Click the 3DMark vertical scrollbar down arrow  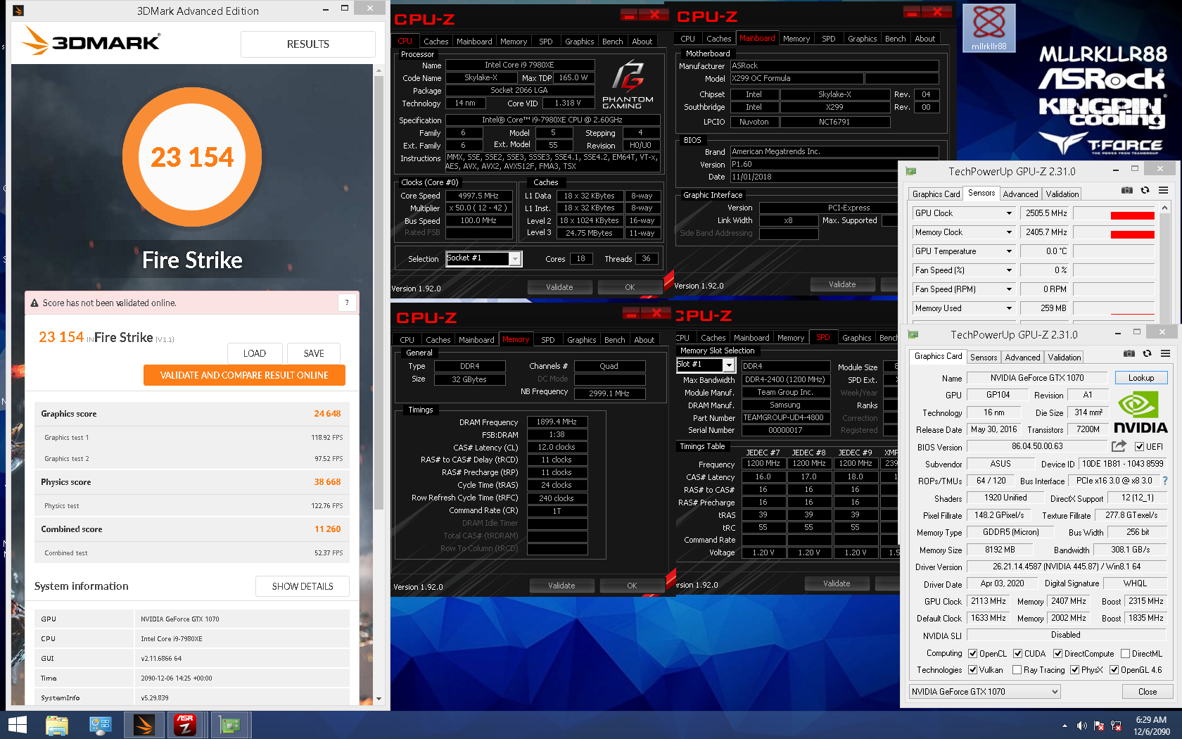379,699
